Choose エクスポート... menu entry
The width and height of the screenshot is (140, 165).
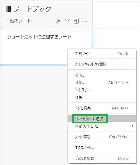[102, 148]
